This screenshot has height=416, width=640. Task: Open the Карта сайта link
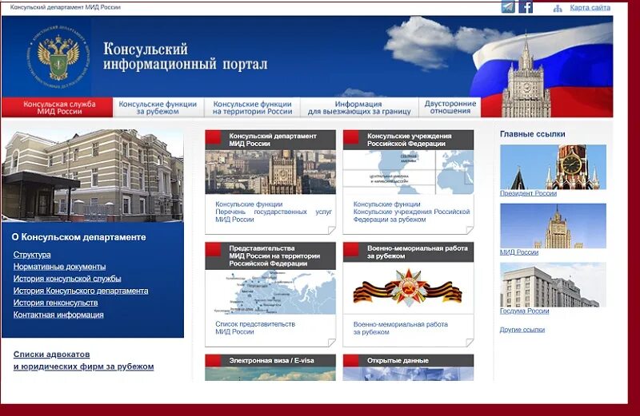[x=590, y=7]
